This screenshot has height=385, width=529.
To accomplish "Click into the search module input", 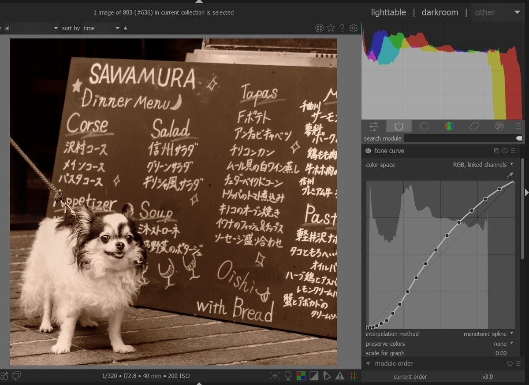I will tap(459, 138).
